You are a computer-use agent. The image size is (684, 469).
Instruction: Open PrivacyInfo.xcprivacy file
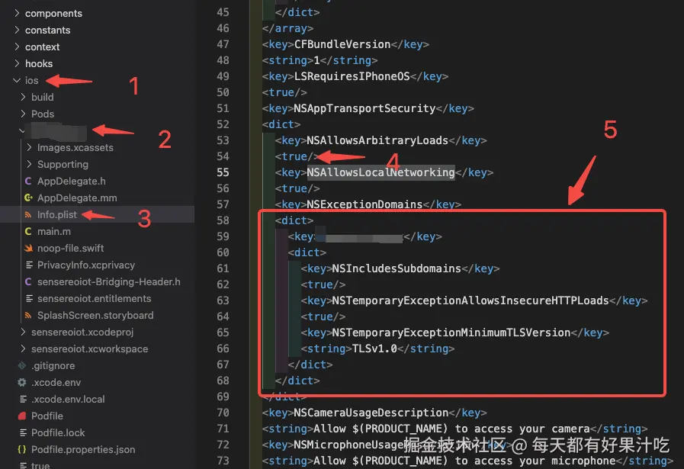pos(86,265)
